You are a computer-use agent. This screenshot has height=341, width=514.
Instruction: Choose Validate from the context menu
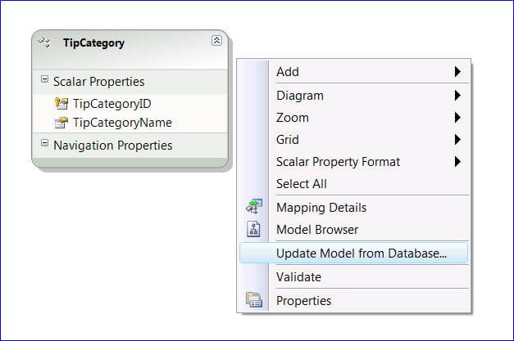coord(353,277)
